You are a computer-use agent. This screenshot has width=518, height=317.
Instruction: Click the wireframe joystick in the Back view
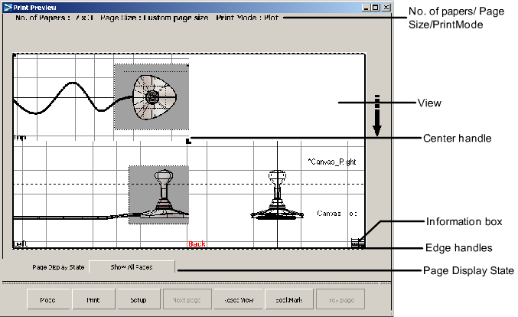coord(277,195)
